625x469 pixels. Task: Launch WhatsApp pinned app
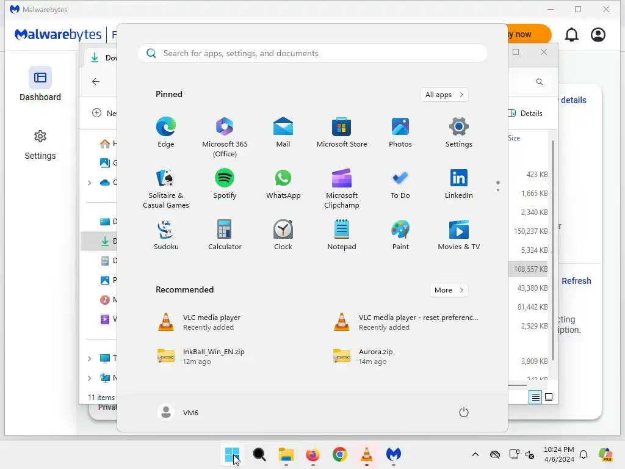[x=283, y=184]
